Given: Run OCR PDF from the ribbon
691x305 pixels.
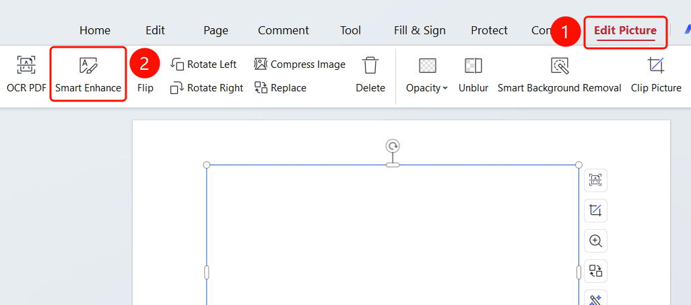Looking at the screenshot, I should pyautogui.click(x=26, y=75).
